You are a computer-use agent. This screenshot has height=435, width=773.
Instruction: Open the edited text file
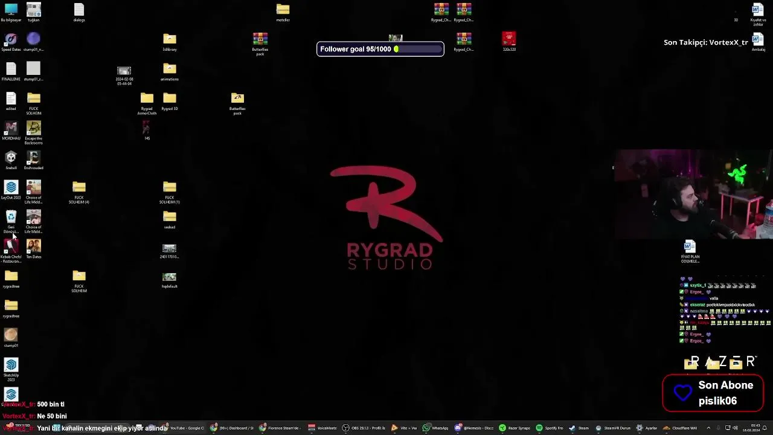click(11, 101)
